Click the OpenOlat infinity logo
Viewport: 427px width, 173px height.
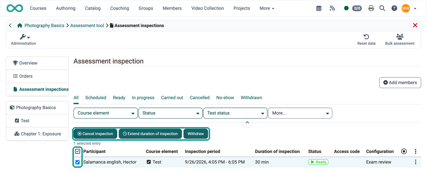point(15,8)
